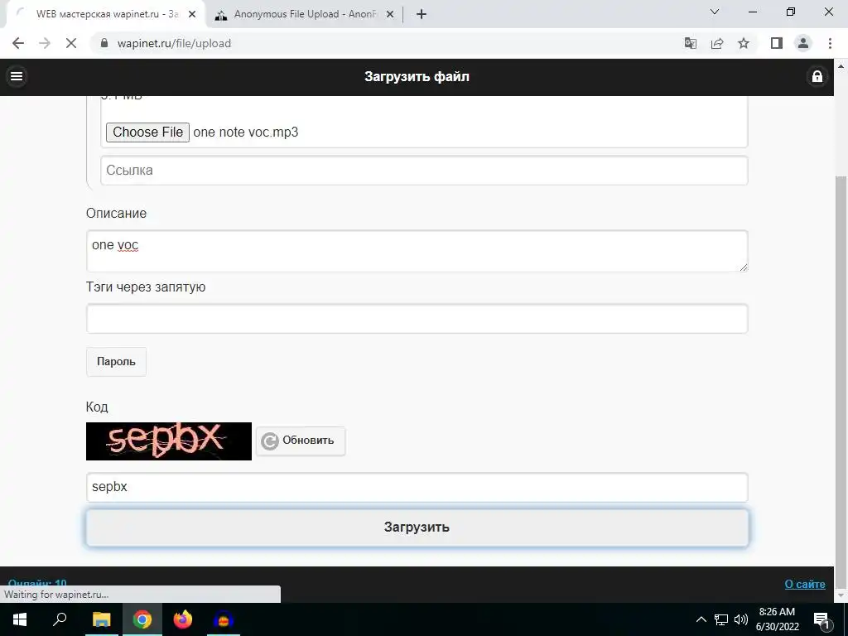The height and width of the screenshot is (636, 848).
Task: Open the volume control in system tray
Action: 741,619
